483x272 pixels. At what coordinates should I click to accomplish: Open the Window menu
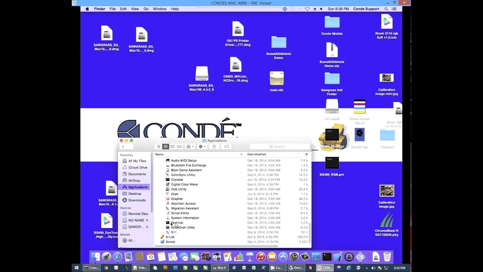[x=160, y=9]
